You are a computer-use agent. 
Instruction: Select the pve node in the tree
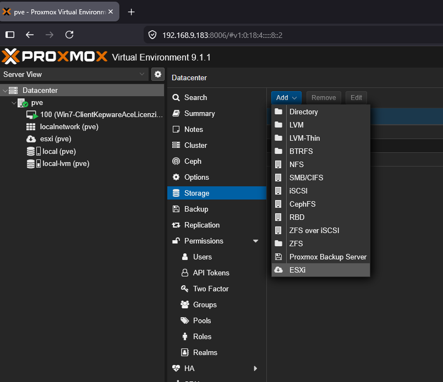(37, 103)
